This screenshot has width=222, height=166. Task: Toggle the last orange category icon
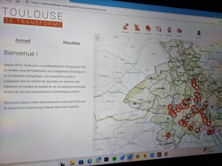coord(179,31)
